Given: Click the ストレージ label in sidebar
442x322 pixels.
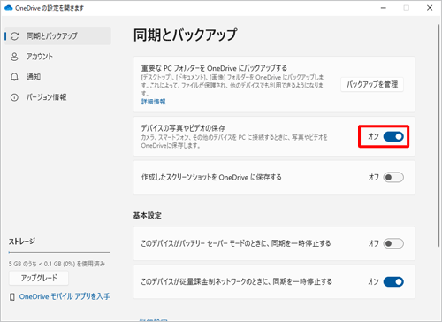Looking at the screenshot, I should tap(22, 241).
